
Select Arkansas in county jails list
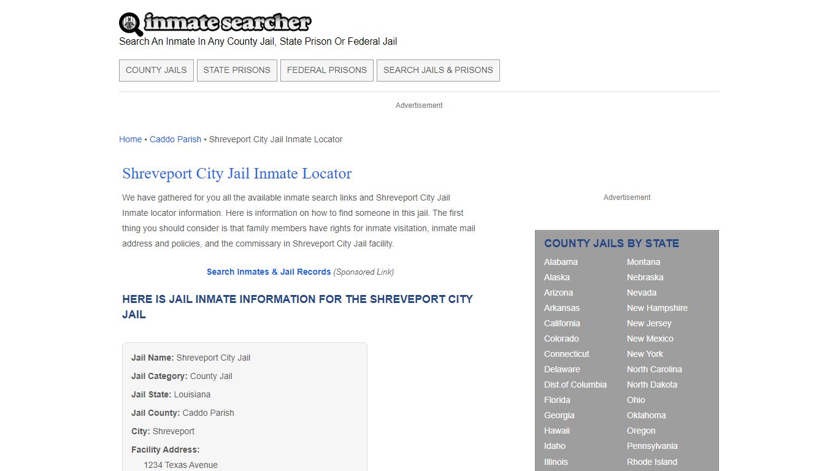tap(562, 308)
